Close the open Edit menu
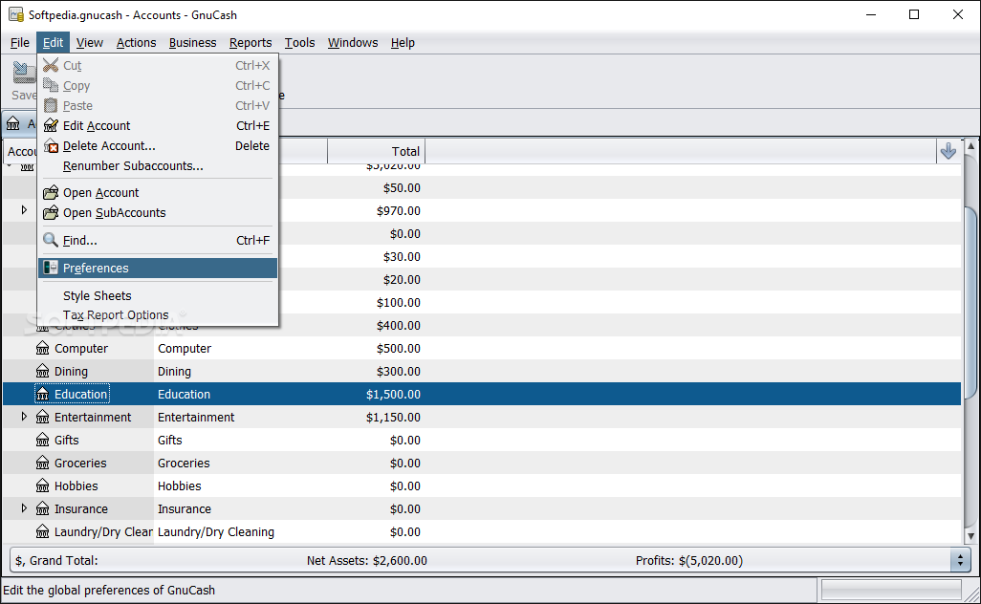The width and height of the screenshot is (981, 604). pos(53,42)
